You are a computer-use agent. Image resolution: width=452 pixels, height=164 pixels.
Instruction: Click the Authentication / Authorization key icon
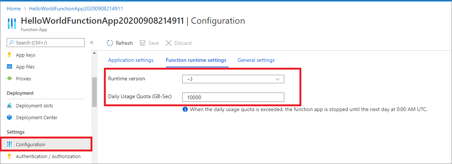10,156
